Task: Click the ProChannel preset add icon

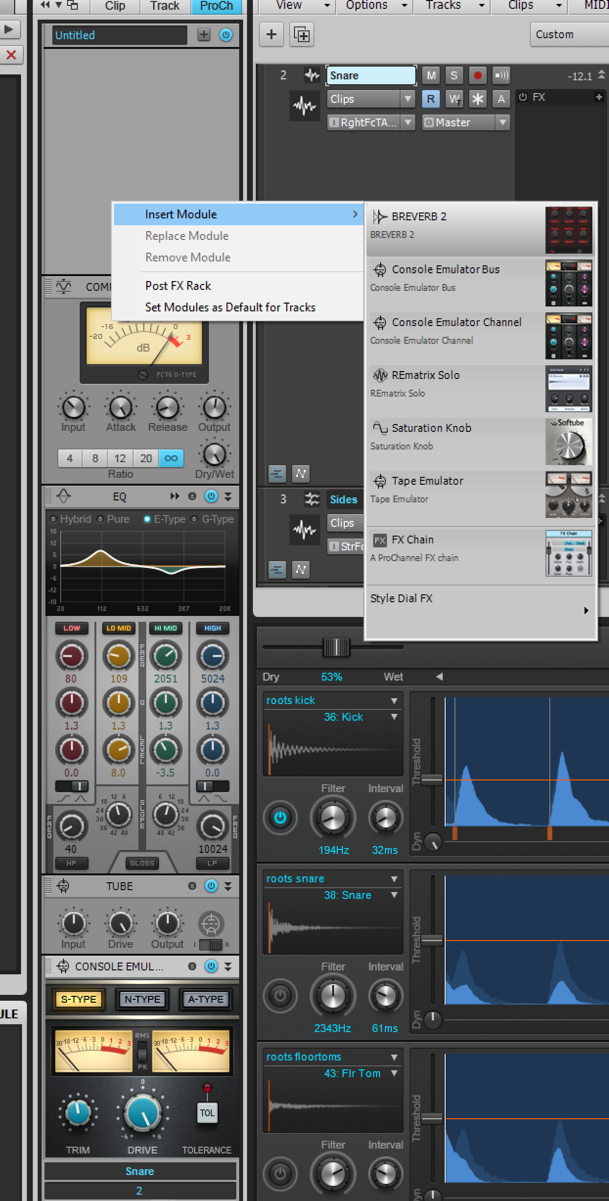Action: 204,35
